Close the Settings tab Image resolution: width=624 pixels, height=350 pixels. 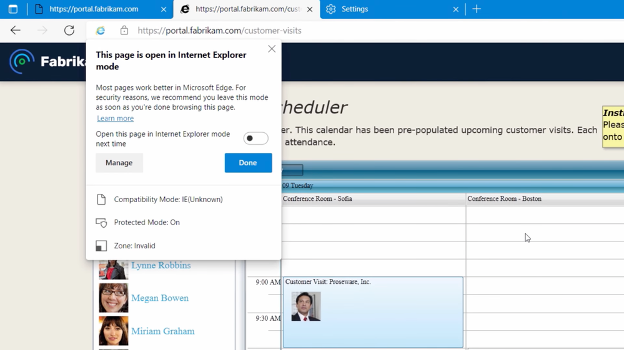pos(455,9)
